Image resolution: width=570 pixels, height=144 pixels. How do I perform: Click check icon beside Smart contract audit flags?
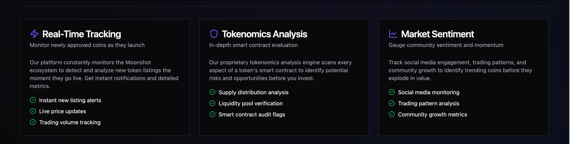coord(212,114)
